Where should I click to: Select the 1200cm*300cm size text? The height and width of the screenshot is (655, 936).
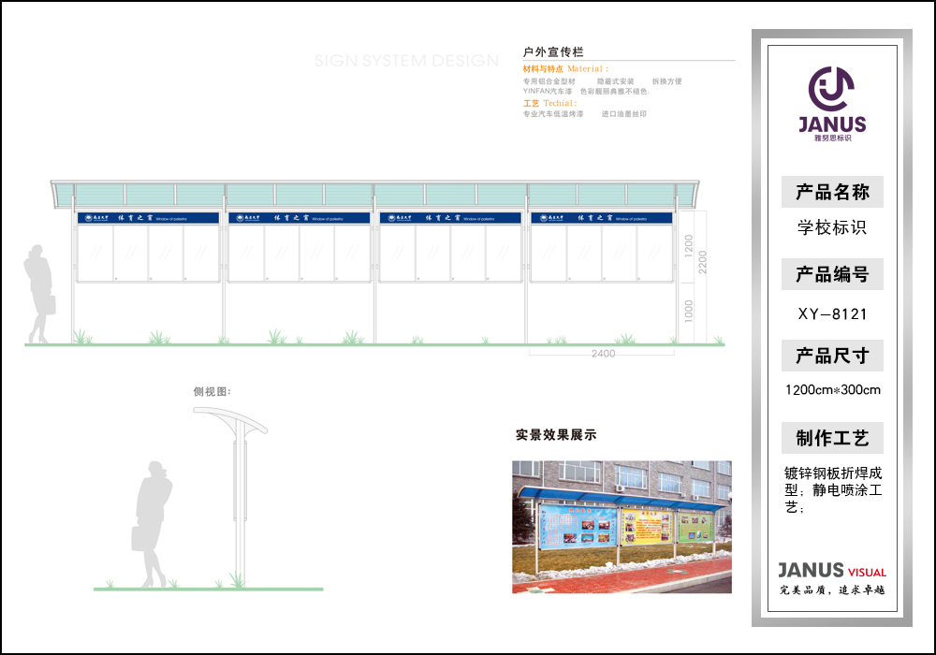click(x=832, y=390)
